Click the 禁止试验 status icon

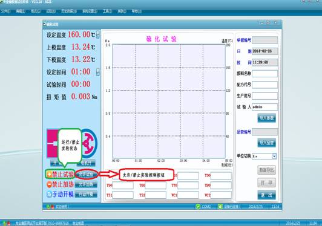pos(49,174)
